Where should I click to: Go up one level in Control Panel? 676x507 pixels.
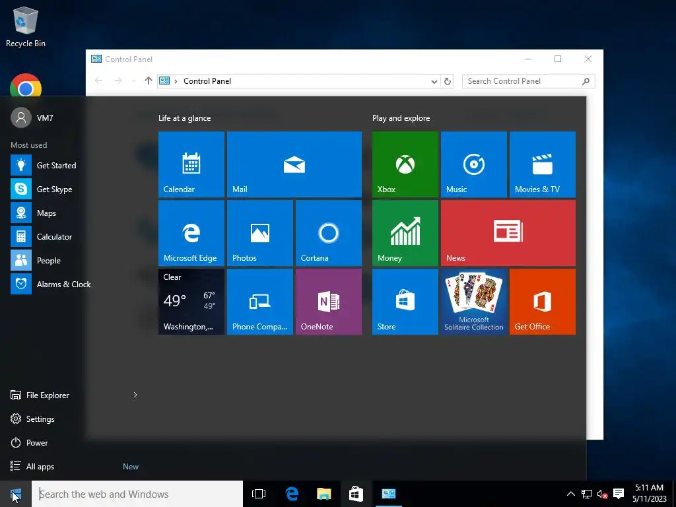coord(149,81)
